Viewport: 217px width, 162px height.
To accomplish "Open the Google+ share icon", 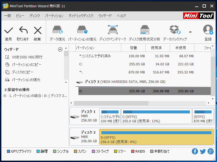I will [210, 151].
